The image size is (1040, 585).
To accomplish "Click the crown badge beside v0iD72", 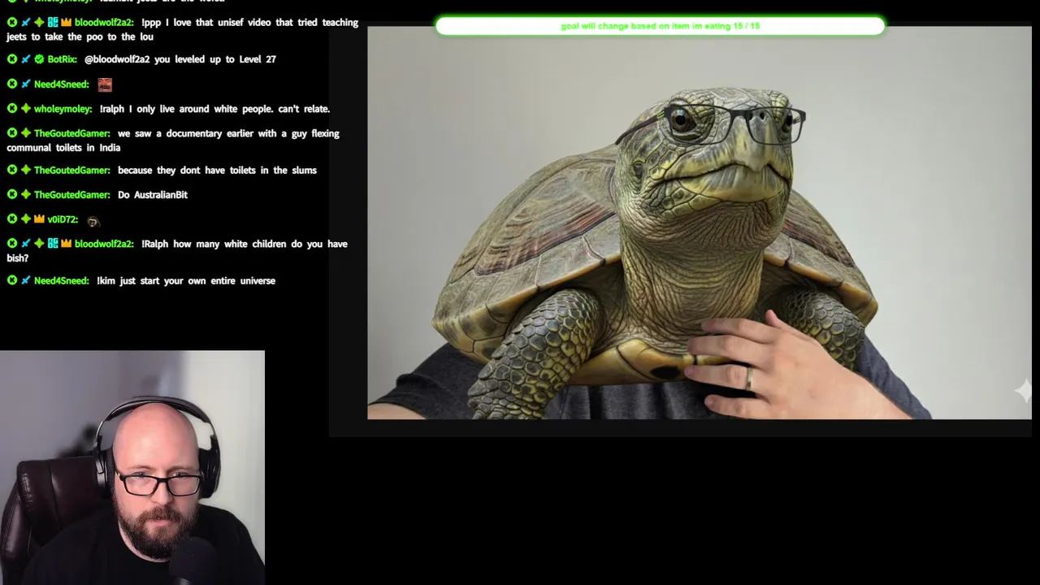I will pos(39,219).
